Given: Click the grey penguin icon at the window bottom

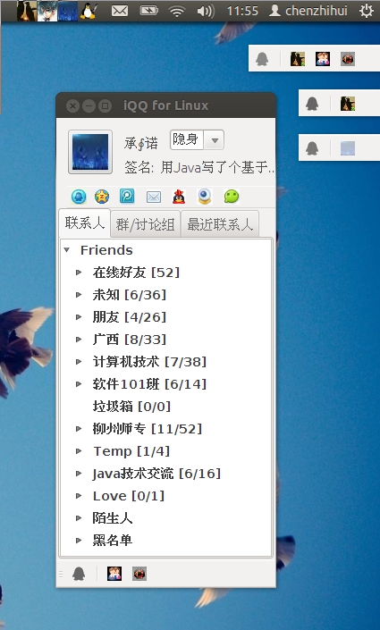Looking at the screenshot, I should click(x=79, y=574).
